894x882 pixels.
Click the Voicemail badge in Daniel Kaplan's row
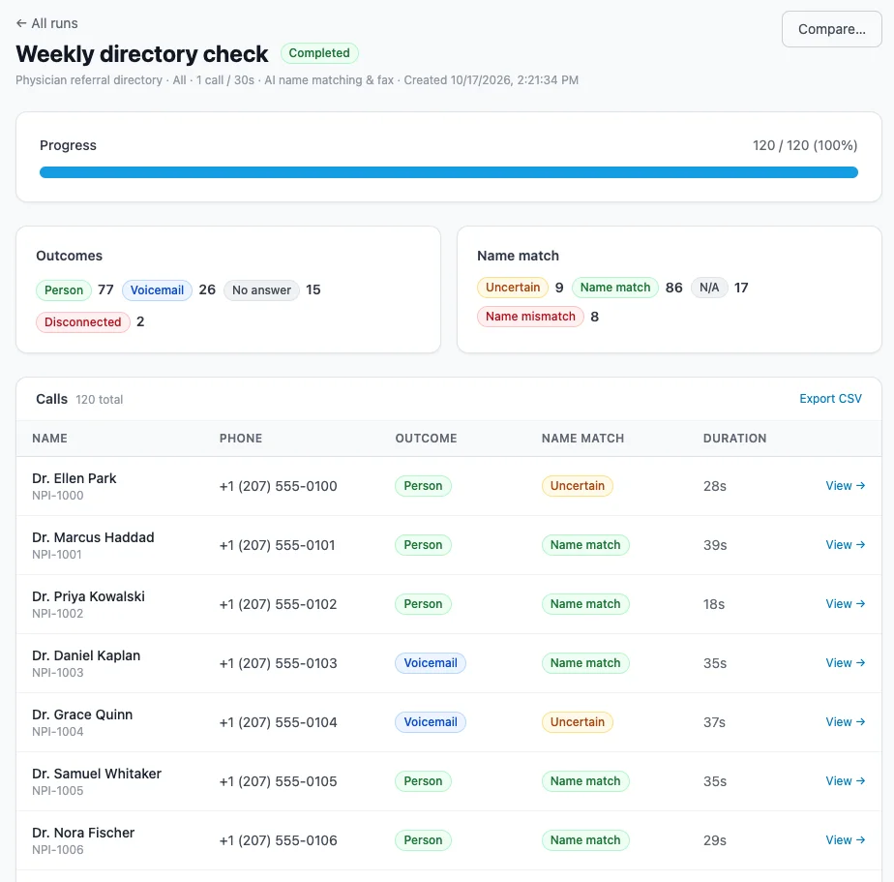tap(431, 663)
